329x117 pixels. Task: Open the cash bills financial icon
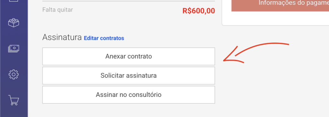[13, 49]
